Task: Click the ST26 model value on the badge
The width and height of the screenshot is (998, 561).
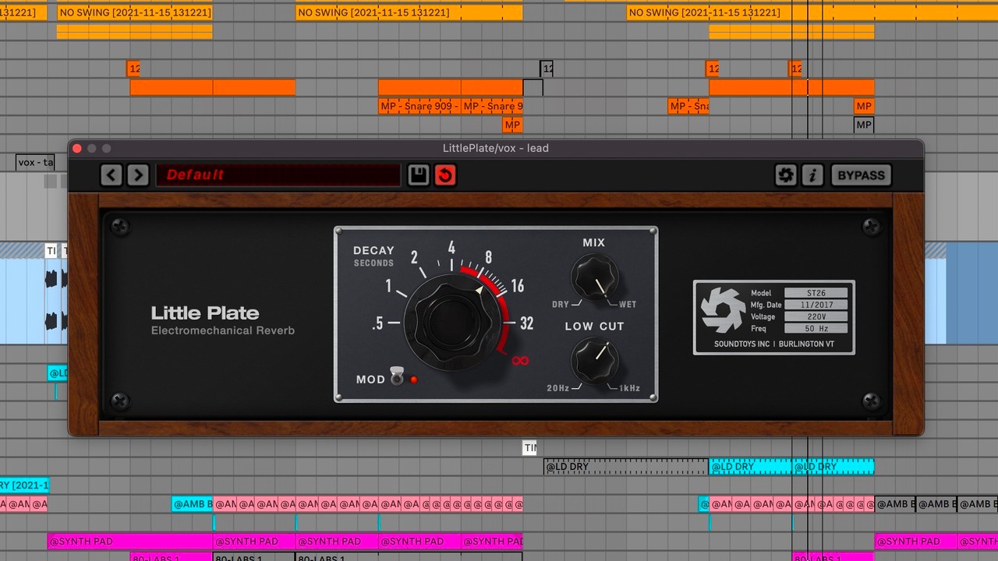Action: 816,294
